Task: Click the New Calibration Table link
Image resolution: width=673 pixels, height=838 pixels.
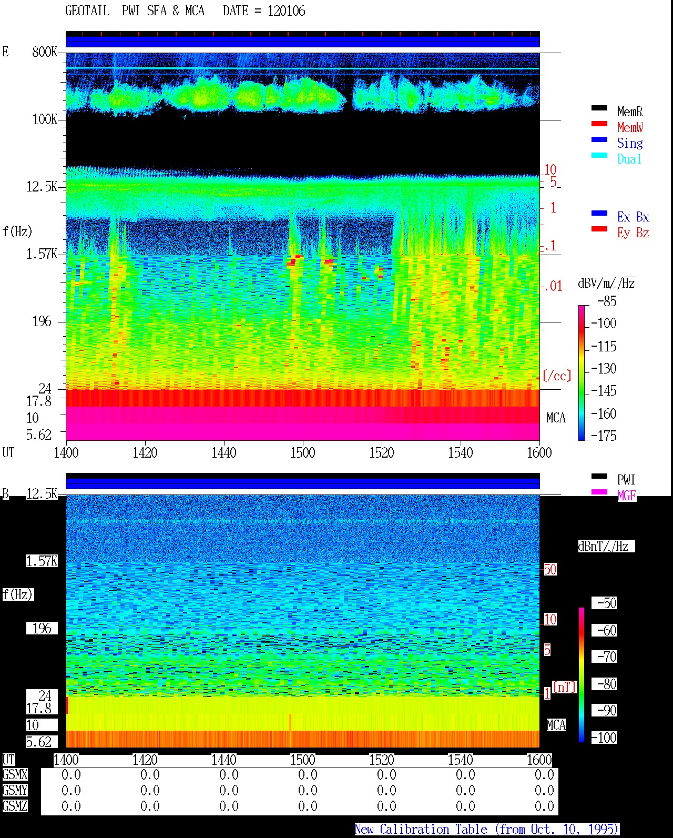Action: click(x=487, y=829)
